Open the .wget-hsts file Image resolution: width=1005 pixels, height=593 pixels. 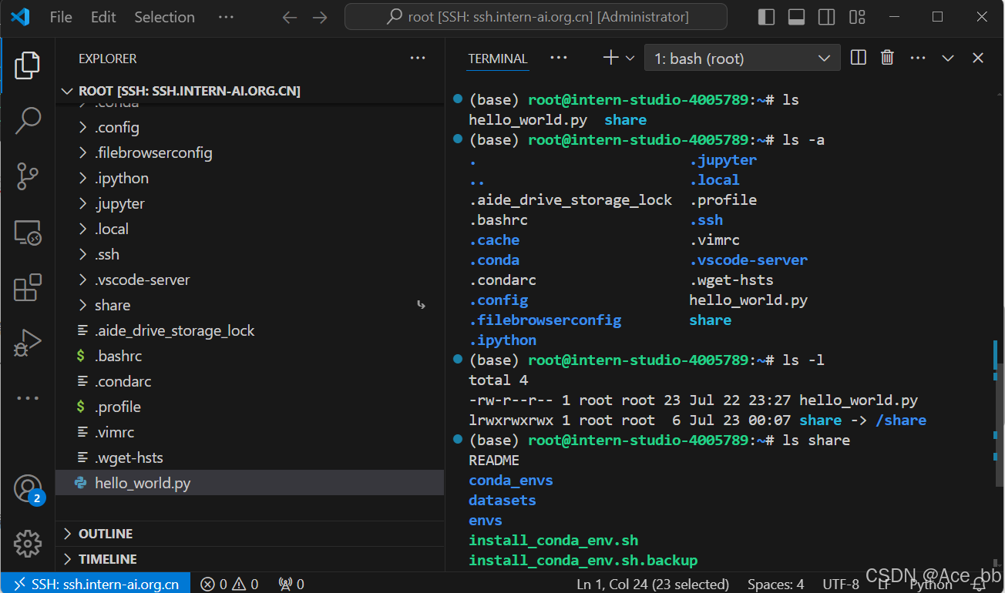[250, 457]
